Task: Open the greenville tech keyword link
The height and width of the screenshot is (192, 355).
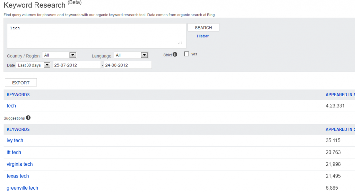Action: click(23, 188)
